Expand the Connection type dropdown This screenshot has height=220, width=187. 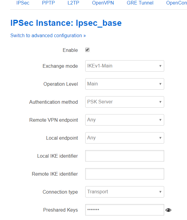[125, 192]
